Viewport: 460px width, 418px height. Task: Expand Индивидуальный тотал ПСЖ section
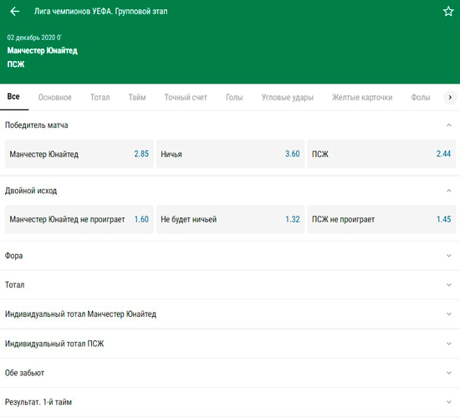pyautogui.click(x=230, y=344)
